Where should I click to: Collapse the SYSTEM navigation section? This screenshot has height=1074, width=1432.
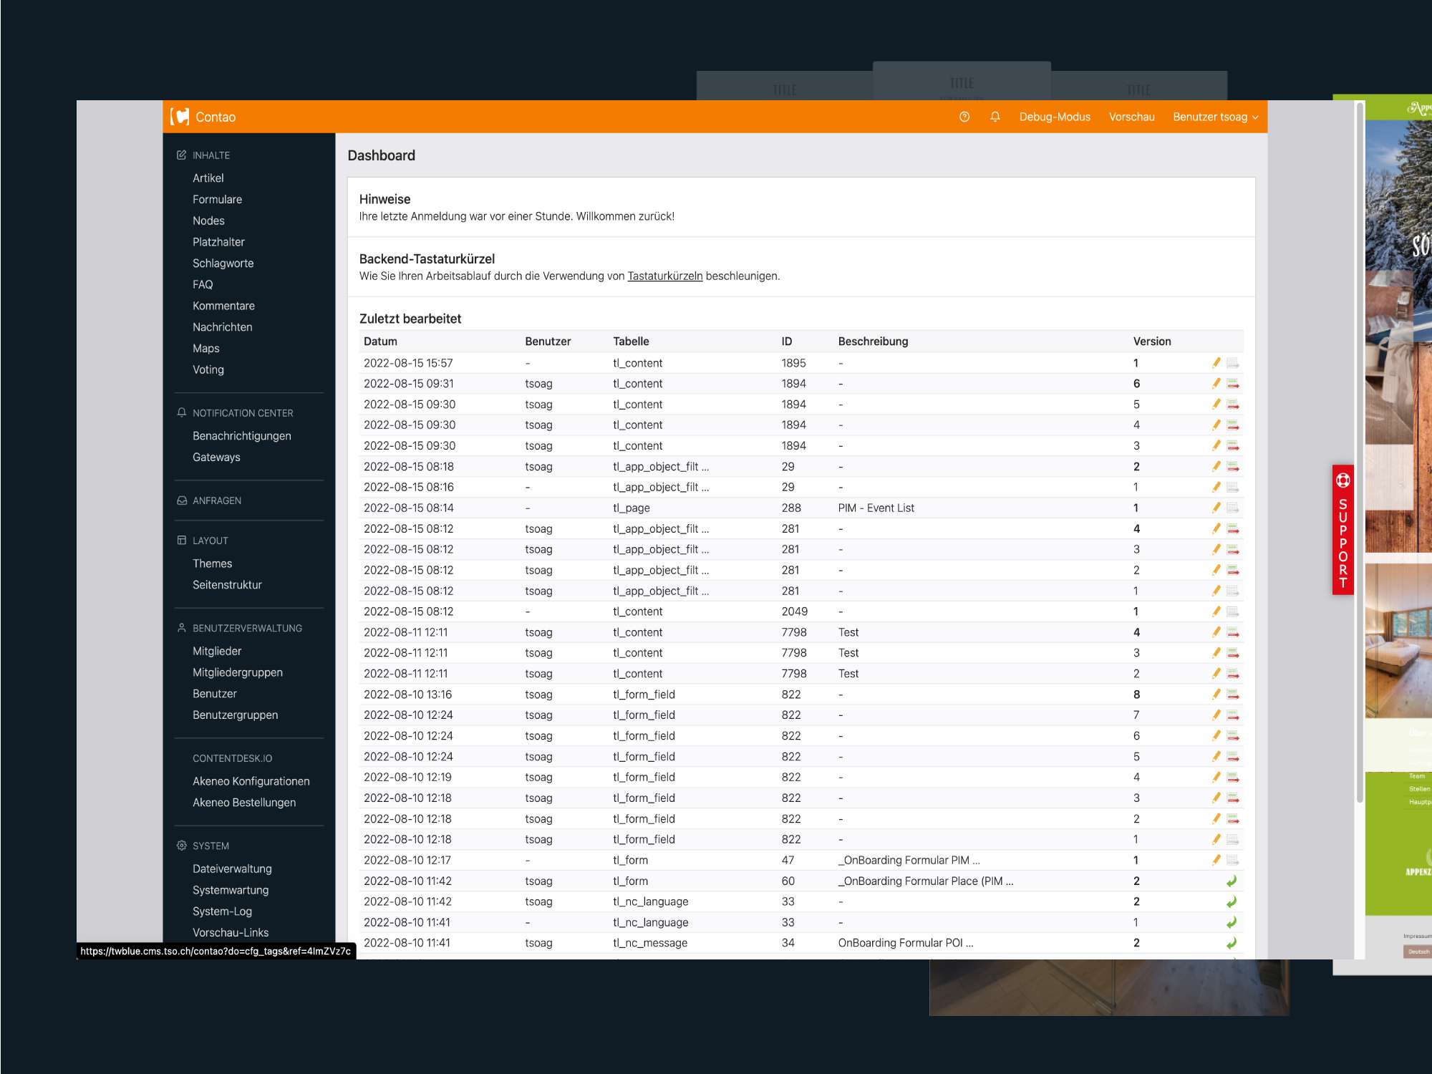[211, 846]
